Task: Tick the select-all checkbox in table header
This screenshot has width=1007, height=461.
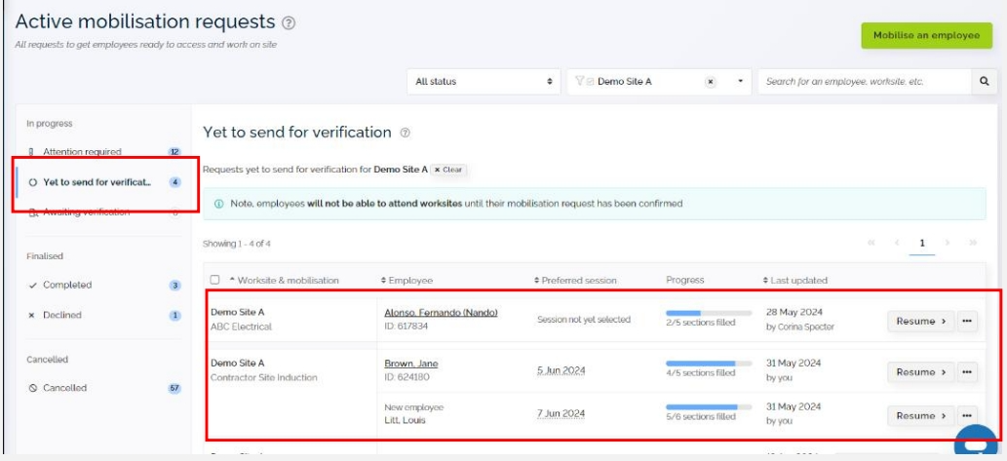Action: pyautogui.click(x=215, y=280)
